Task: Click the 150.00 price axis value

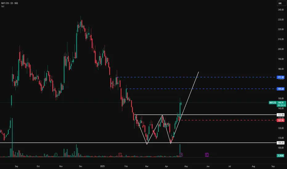Action: tap(281, 98)
